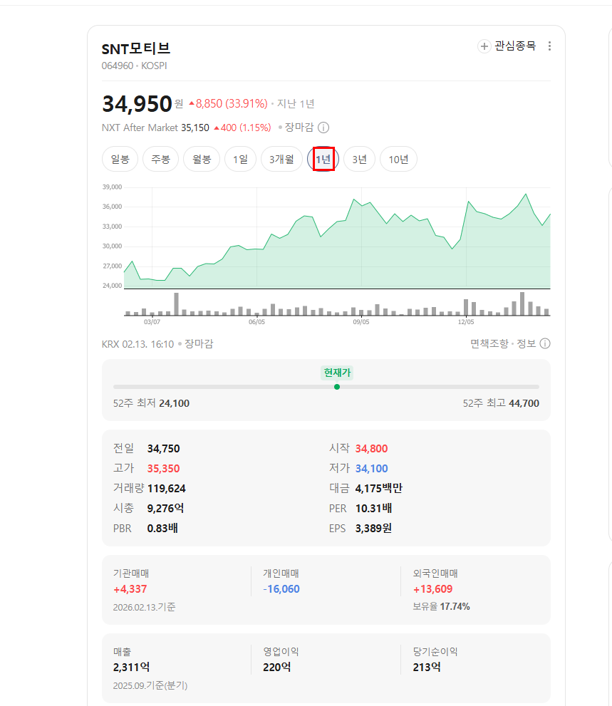Click the 064960 · KOSPI code text

click(x=134, y=66)
